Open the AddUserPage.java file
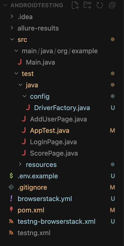 58,119
